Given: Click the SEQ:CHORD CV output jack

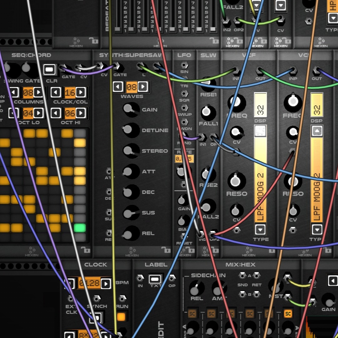Looking at the screenshot, I should tap(79, 68).
